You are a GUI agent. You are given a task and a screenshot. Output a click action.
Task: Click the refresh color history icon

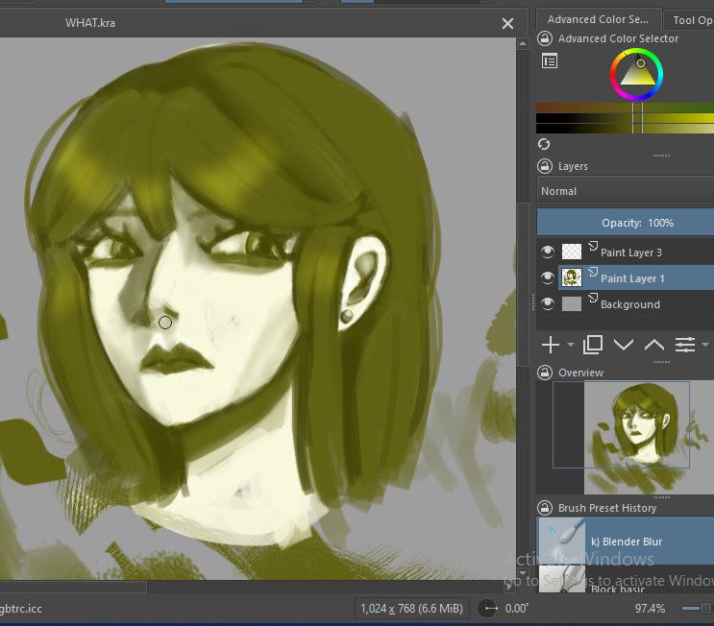pyautogui.click(x=544, y=143)
